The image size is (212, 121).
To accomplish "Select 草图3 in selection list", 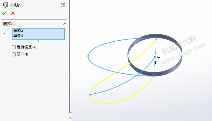I will pyautogui.click(x=18, y=35).
